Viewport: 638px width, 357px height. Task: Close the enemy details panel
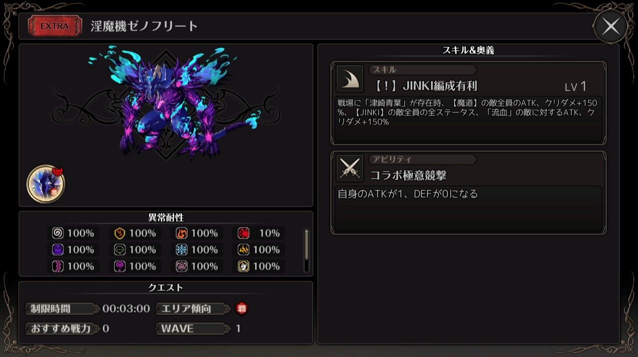(611, 26)
